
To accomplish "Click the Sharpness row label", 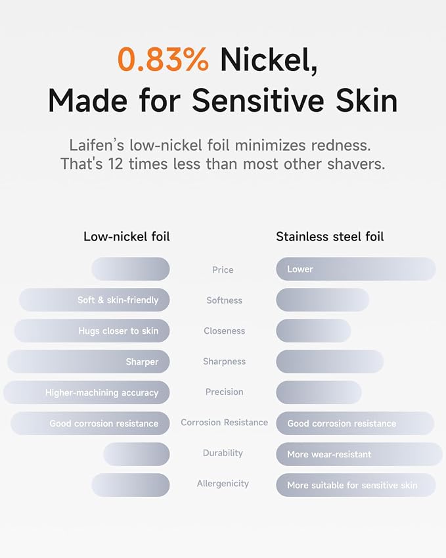I will coord(224,361).
